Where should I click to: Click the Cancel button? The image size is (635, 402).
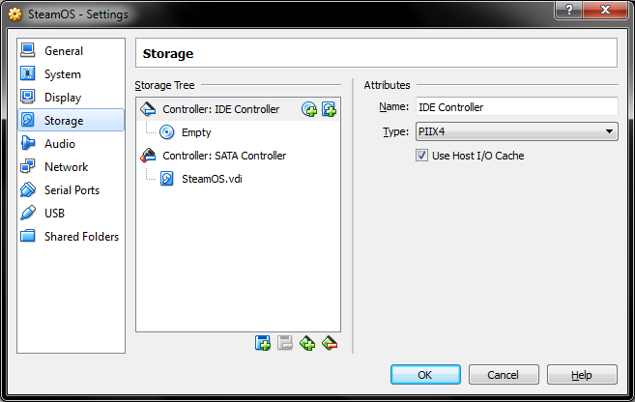[x=503, y=375]
